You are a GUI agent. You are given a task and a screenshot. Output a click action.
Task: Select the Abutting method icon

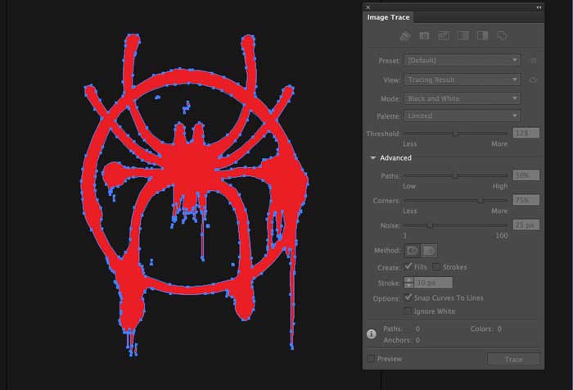[x=413, y=251]
